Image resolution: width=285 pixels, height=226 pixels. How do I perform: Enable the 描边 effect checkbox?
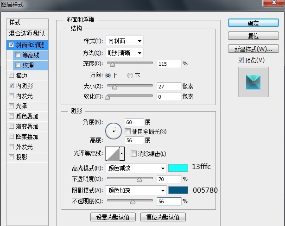click(11, 75)
